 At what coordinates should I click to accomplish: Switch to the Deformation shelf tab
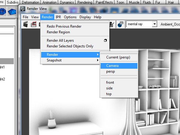pyautogui.click(x=30, y=2)
